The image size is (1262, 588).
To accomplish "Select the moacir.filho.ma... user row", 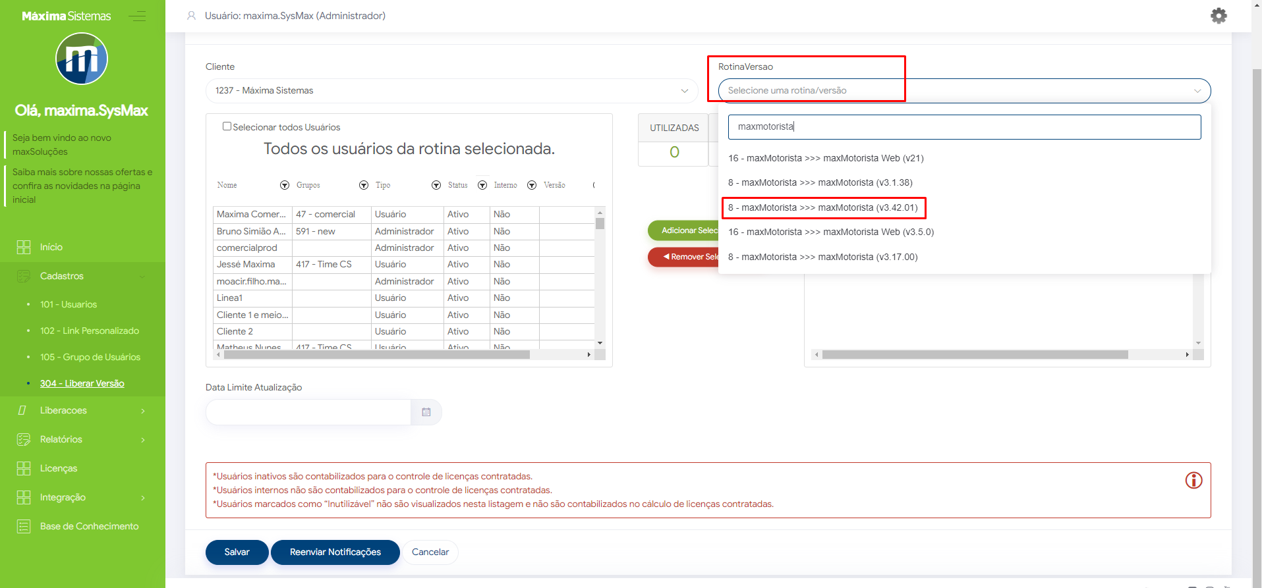I will pyautogui.click(x=404, y=282).
